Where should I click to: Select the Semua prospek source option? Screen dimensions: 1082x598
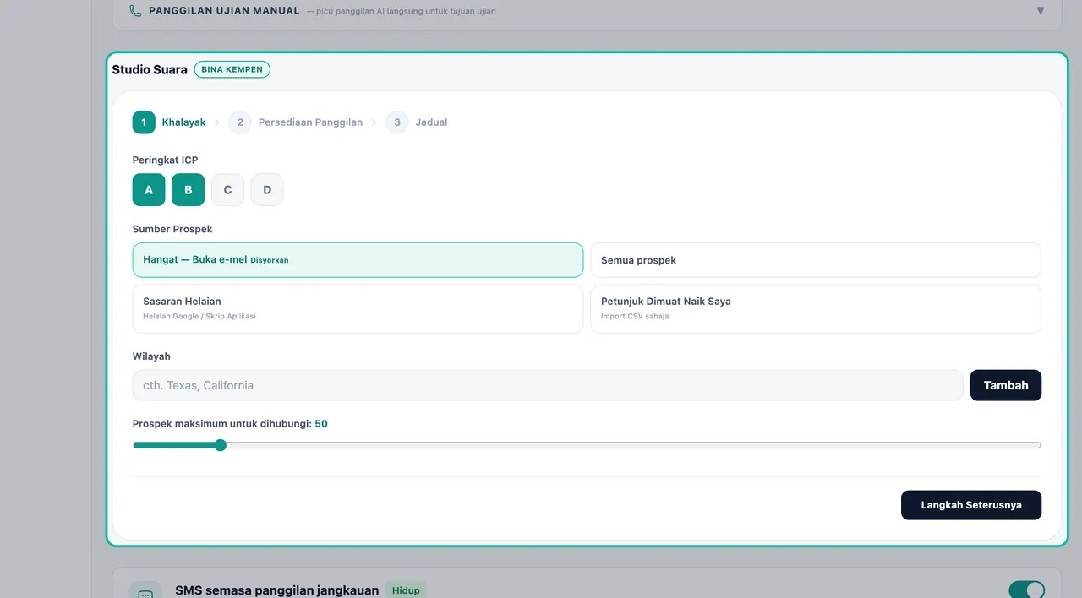[816, 260]
